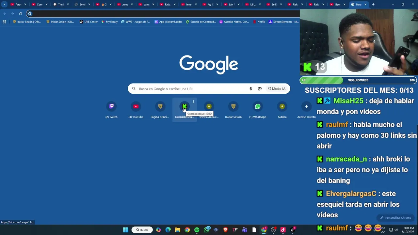Open the WWE - Juegos de P... bookmark
This screenshot has width=418, height=235.
pos(136,22)
